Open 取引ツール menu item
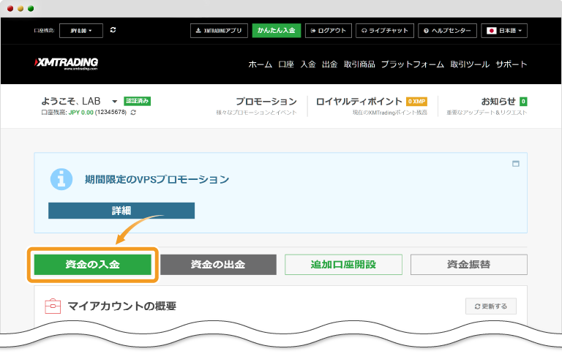 pos(470,64)
